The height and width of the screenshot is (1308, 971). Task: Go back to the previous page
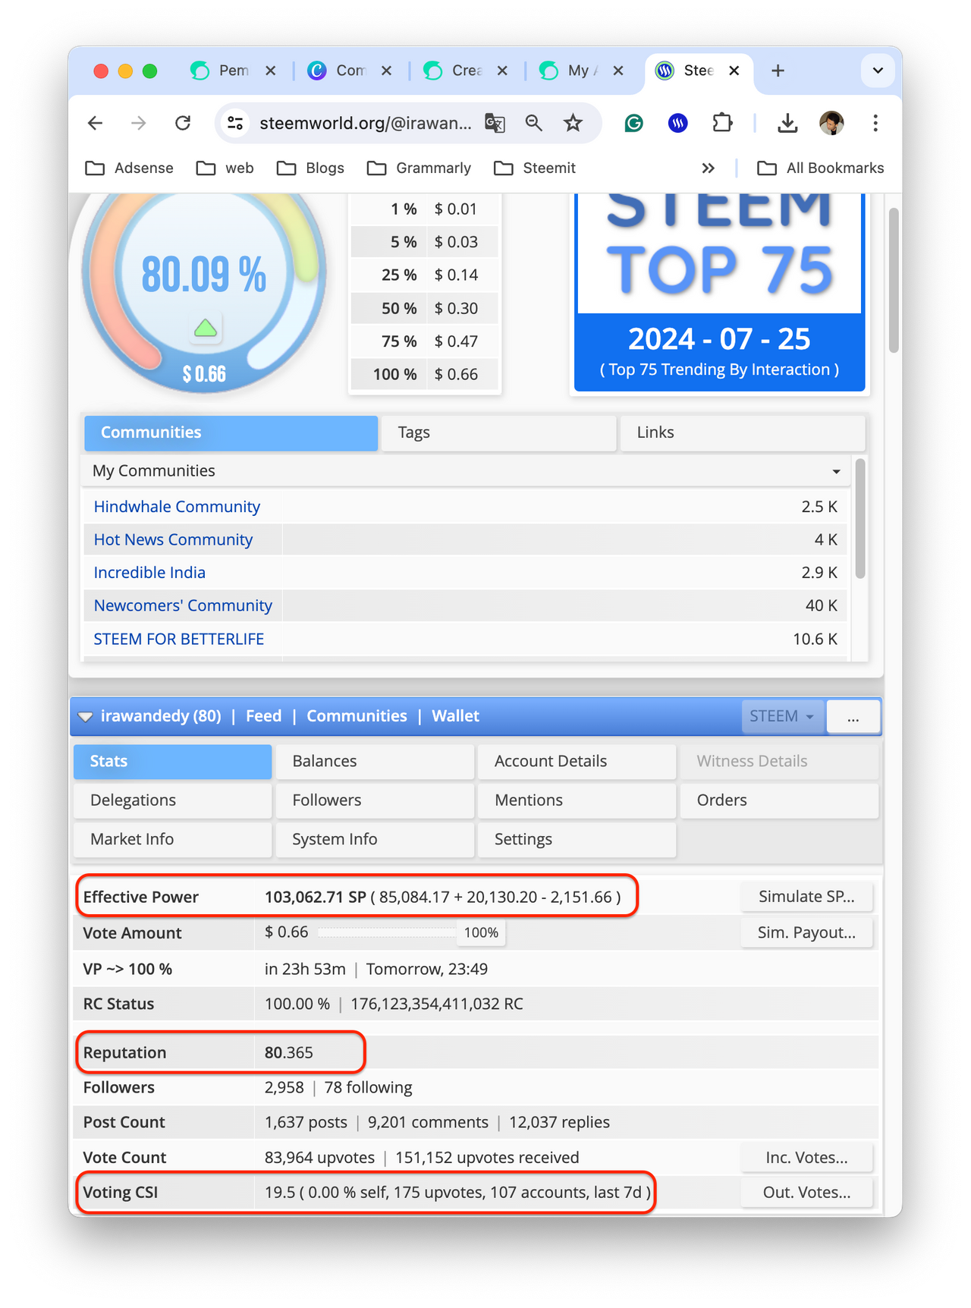point(95,123)
